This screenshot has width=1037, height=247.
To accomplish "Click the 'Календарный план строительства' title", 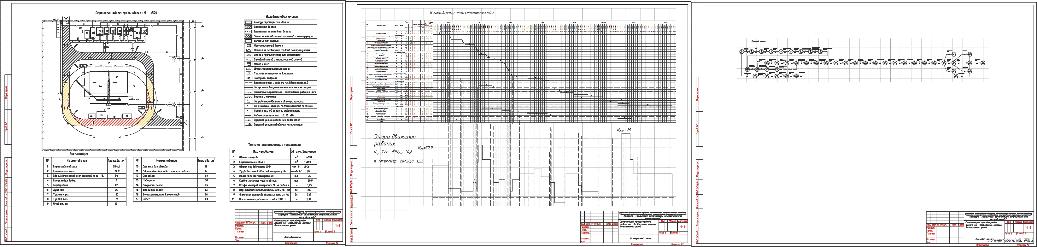I will [462, 13].
